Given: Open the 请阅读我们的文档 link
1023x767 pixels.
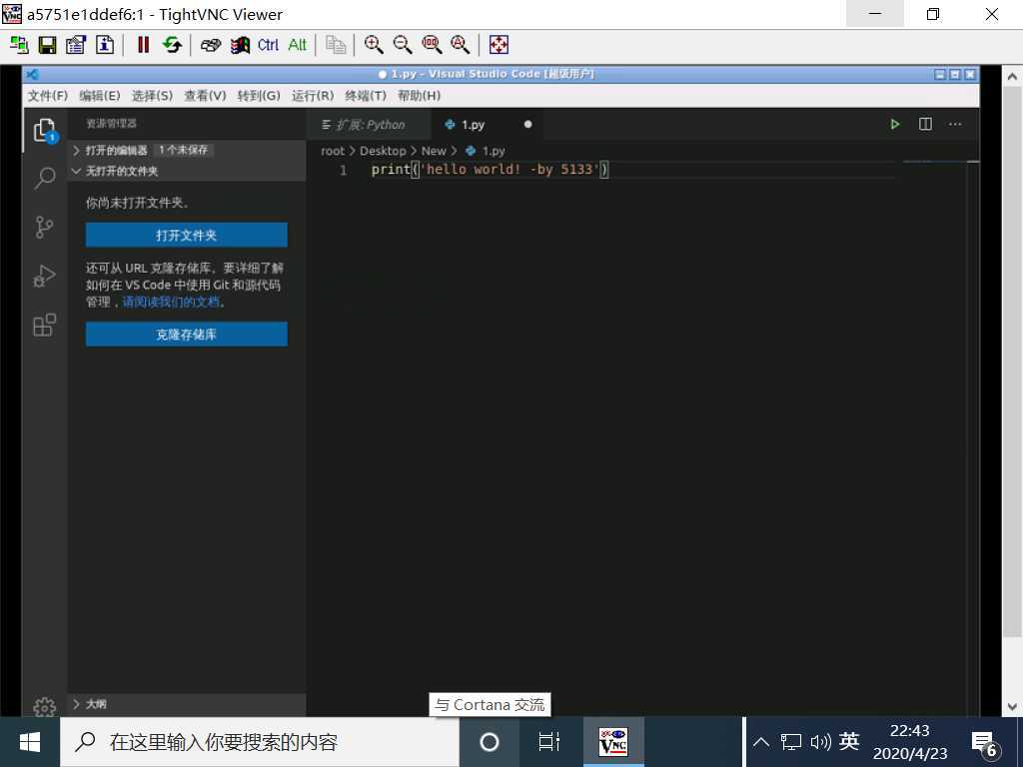Looking at the screenshot, I should pos(172,302).
